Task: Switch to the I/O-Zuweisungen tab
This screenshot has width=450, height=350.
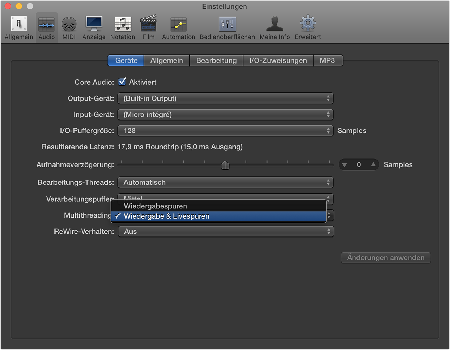Action: pos(278,60)
